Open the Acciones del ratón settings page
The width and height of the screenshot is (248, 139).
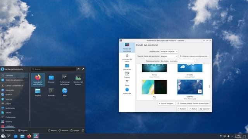click(x=127, y=58)
